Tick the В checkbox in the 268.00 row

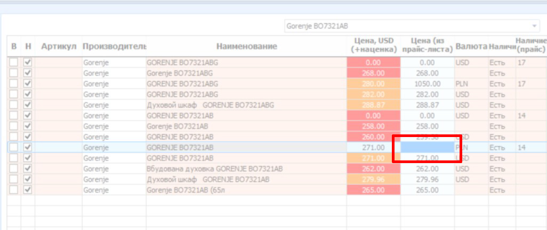click(13, 73)
